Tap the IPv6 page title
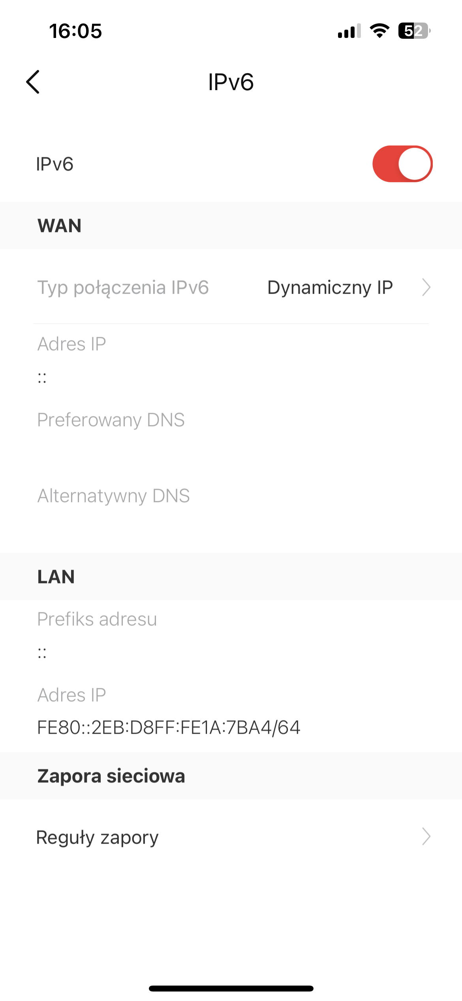This screenshot has height=1001, width=462. 231,82
